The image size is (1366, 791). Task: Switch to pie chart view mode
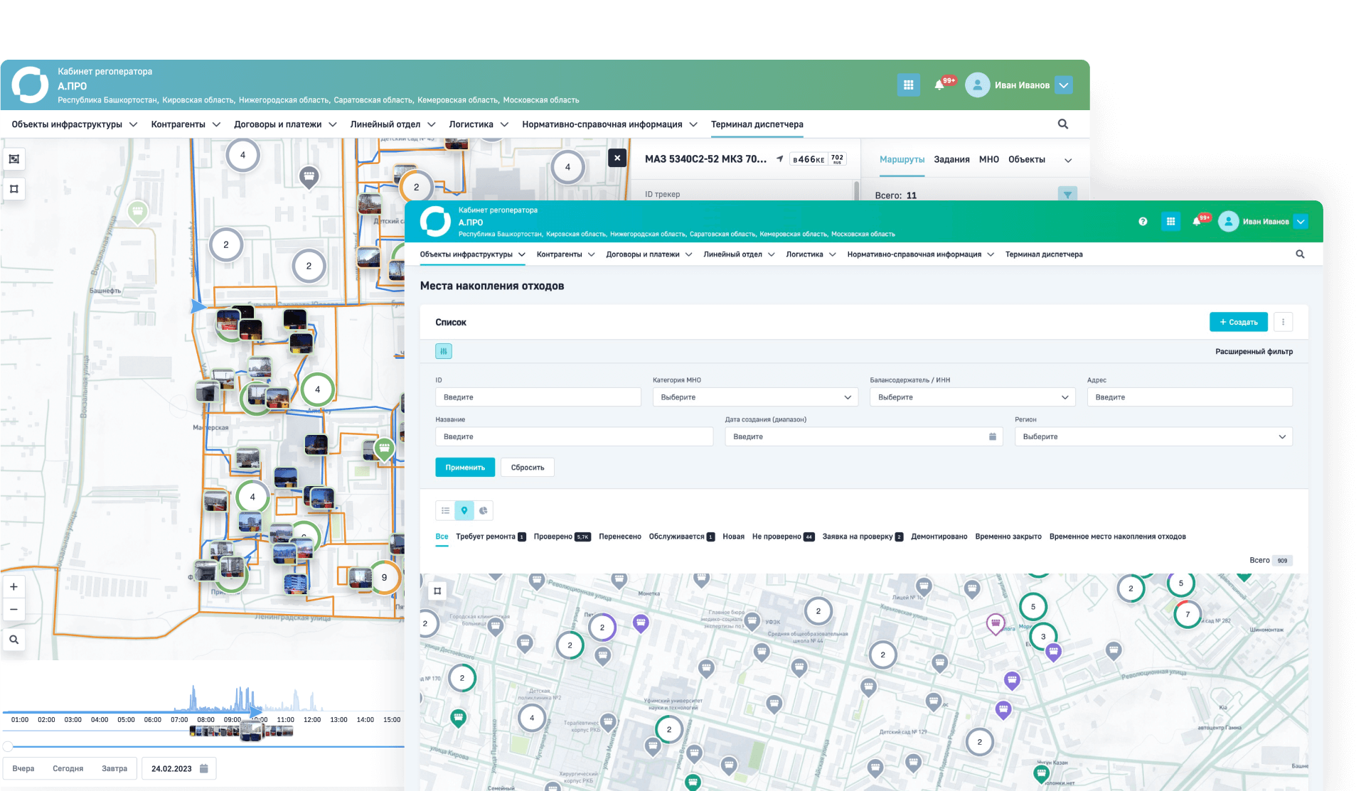pos(484,510)
